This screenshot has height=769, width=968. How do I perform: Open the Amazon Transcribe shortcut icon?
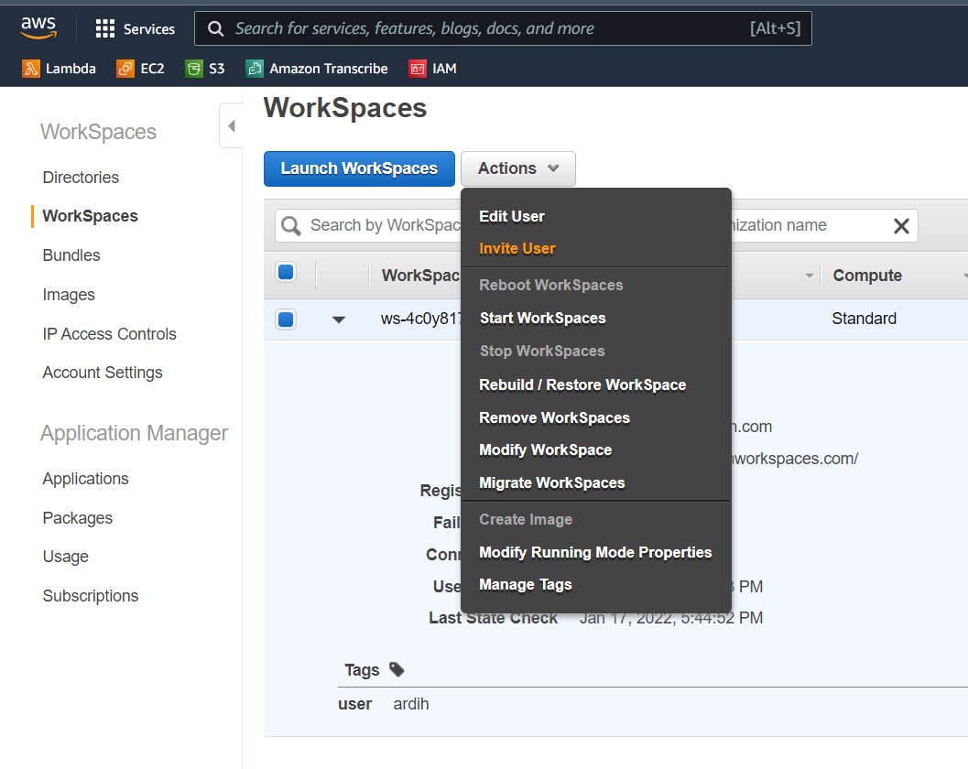click(x=255, y=69)
